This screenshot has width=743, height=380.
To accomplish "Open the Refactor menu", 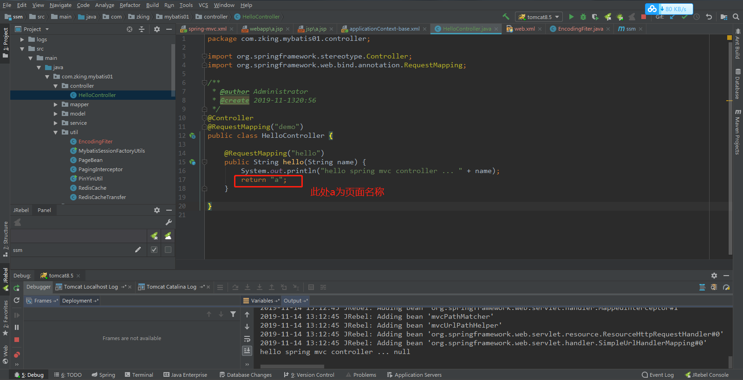I will click(x=130, y=5).
